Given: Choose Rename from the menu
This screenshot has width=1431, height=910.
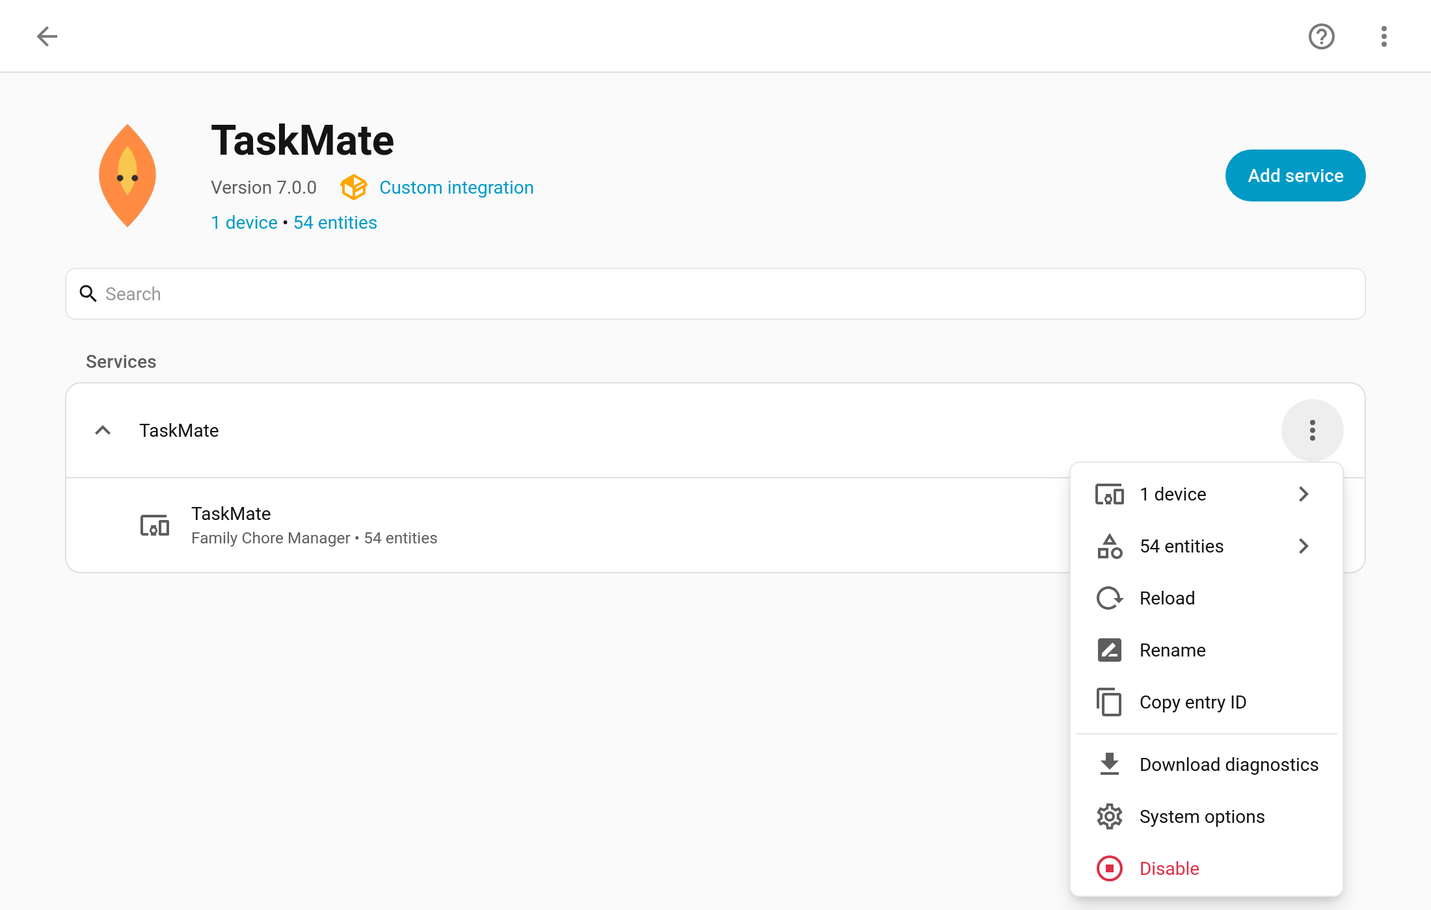Looking at the screenshot, I should tap(1207, 650).
